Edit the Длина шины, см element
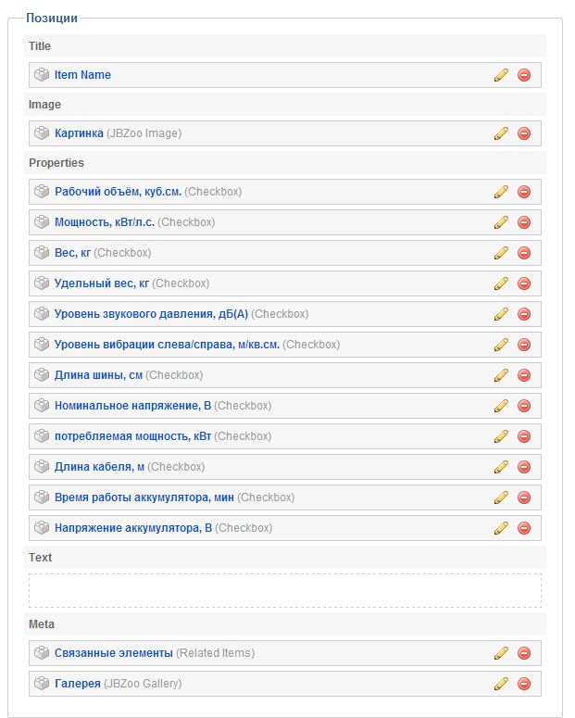The image size is (575, 718). pos(501,375)
